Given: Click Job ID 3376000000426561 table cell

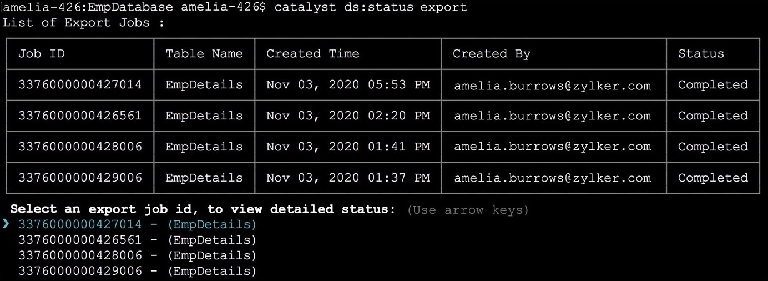Looking at the screenshot, I should pyautogui.click(x=80, y=116).
